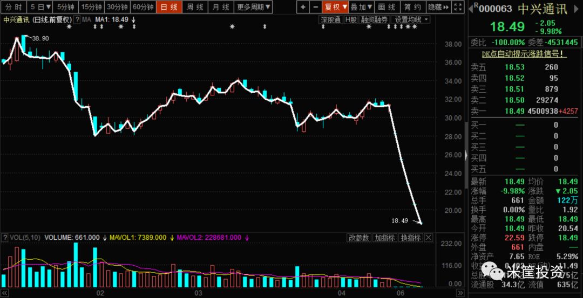
Task: Select the 日线 daily tab
Action: (x=169, y=6)
